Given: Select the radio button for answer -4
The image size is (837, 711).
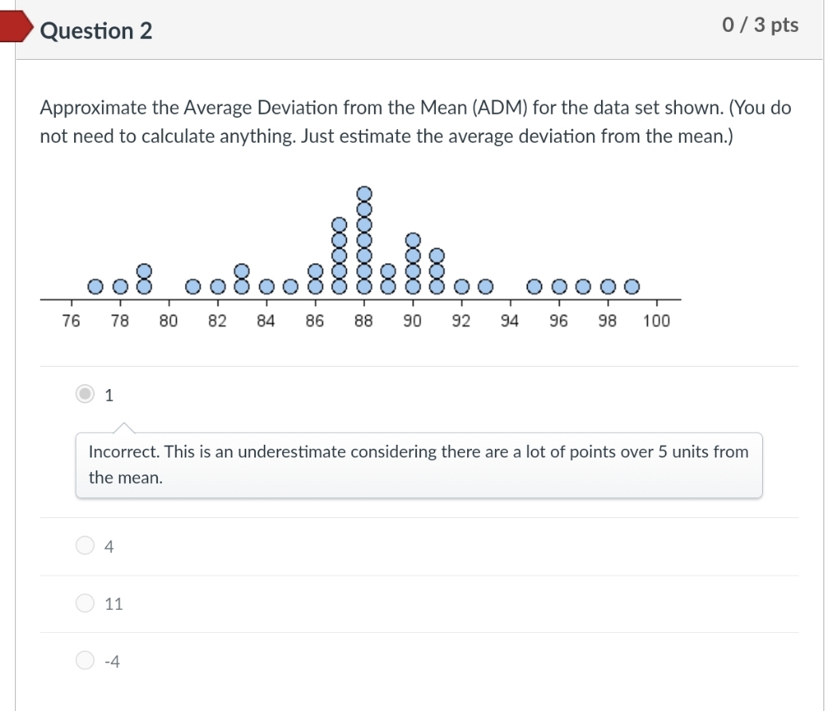Looking at the screenshot, I should coord(84,660).
